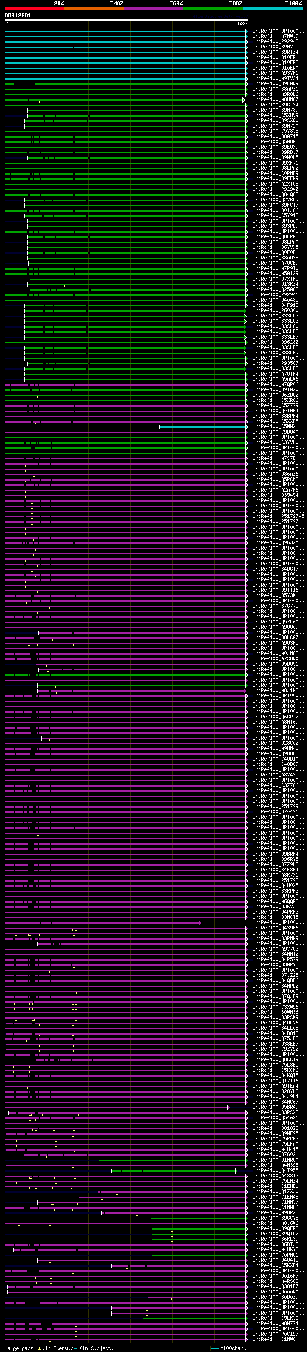Select the UniRef100_Q0IJ86 label
Screen dimensions: 307x1352
(x=275, y=210)
